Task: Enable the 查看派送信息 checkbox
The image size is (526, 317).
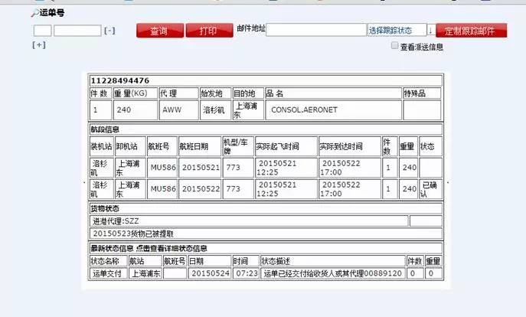Action: click(x=395, y=46)
